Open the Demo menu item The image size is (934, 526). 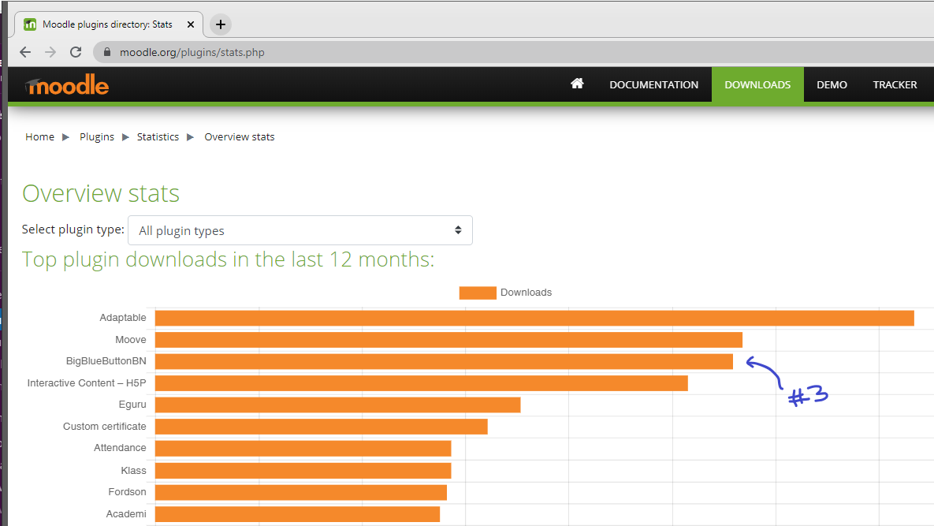pyautogui.click(x=832, y=84)
